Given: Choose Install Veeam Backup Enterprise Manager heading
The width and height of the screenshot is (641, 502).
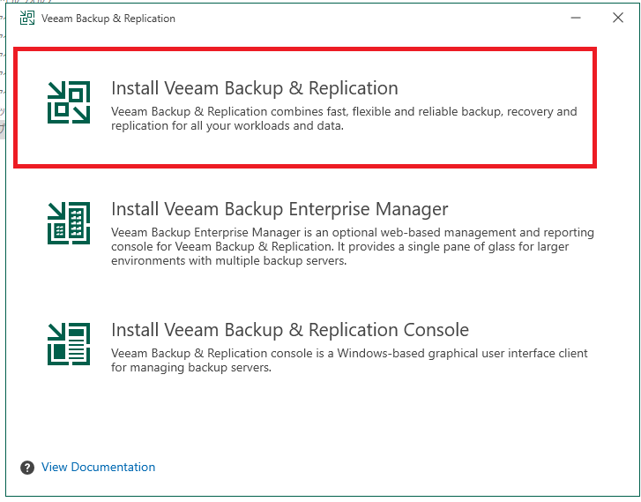Looking at the screenshot, I should click(280, 209).
